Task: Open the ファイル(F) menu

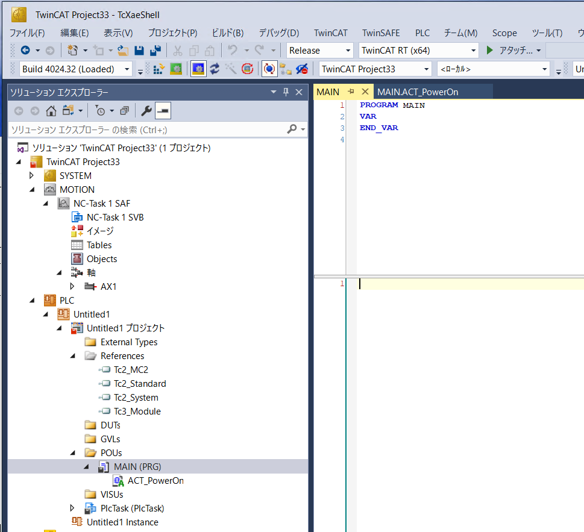Action: (27, 33)
